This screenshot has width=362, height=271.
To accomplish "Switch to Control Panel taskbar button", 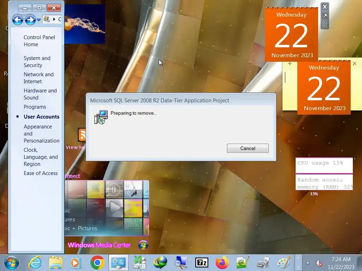I will [x=118, y=263].
